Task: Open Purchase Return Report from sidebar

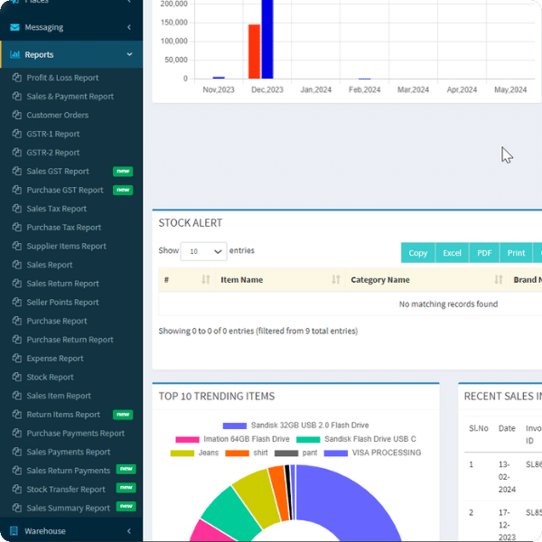Action: (x=70, y=340)
